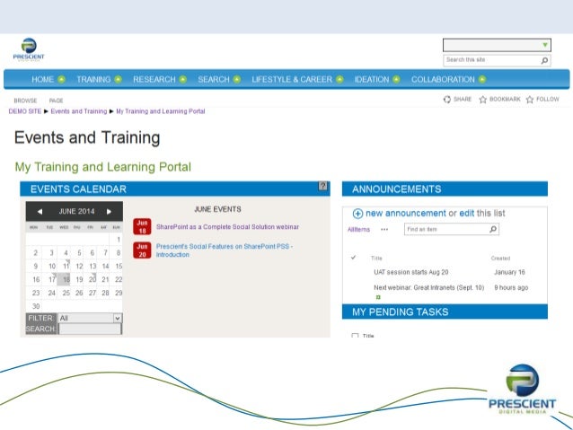Go to next month in calendar
573x430 pixels.
click(109, 212)
